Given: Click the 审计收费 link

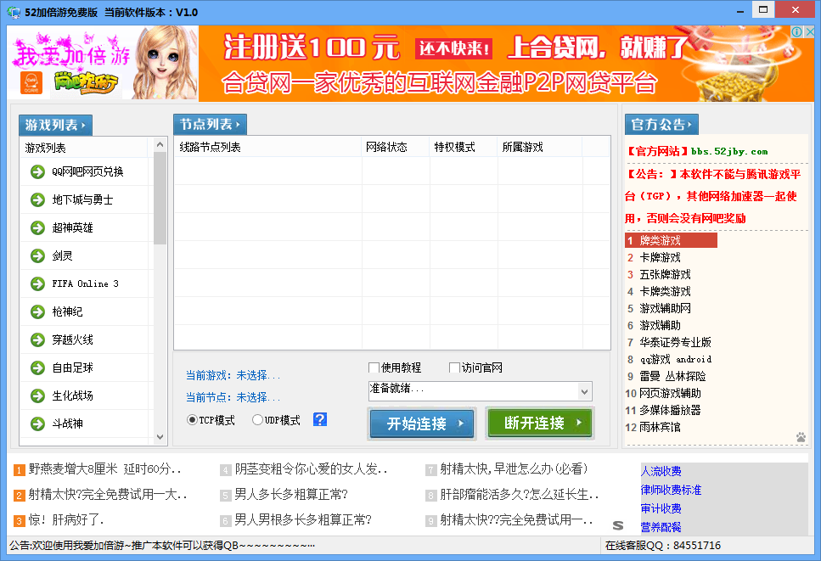Looking at the screenshot, I should coord(661,508).
